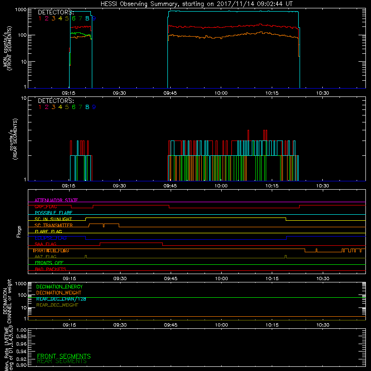Click the REAR_DEC_WEIGHT legend label

click(57, 305)
